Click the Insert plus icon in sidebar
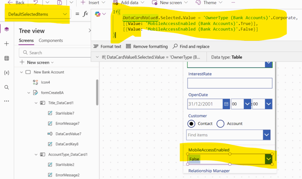 (7, 44)
